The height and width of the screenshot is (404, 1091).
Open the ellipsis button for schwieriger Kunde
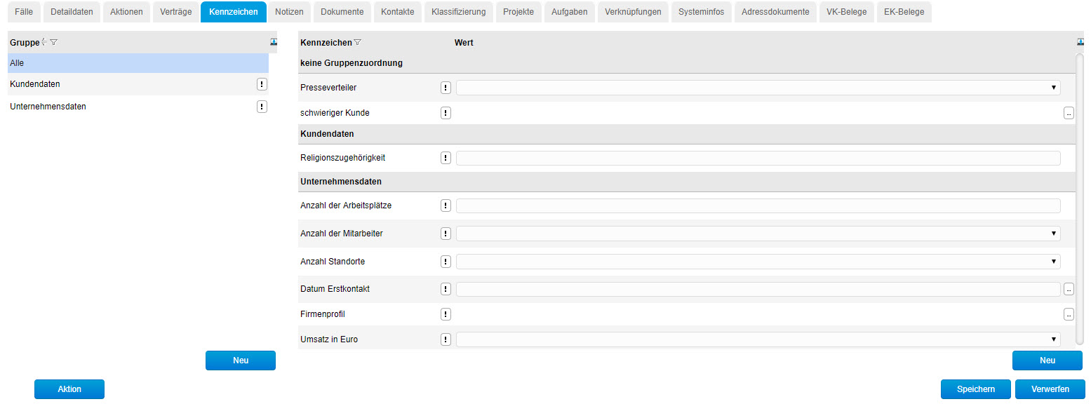[1069, 113]
